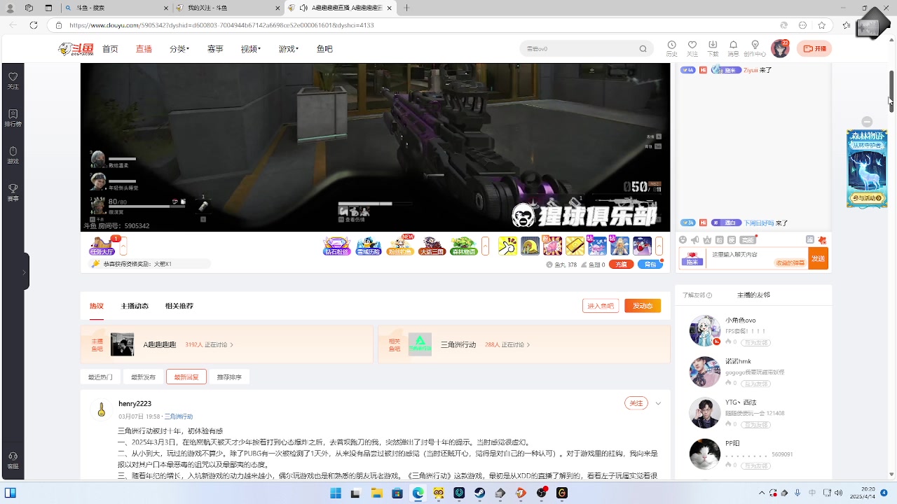
Task: Switch to the 相关推荐 tab
Action: (179, 306)
